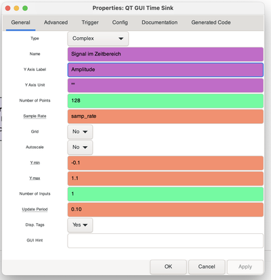Click the Y max value field
The image size is (271, 280).
pyautogui.click(x=165, y=179)
